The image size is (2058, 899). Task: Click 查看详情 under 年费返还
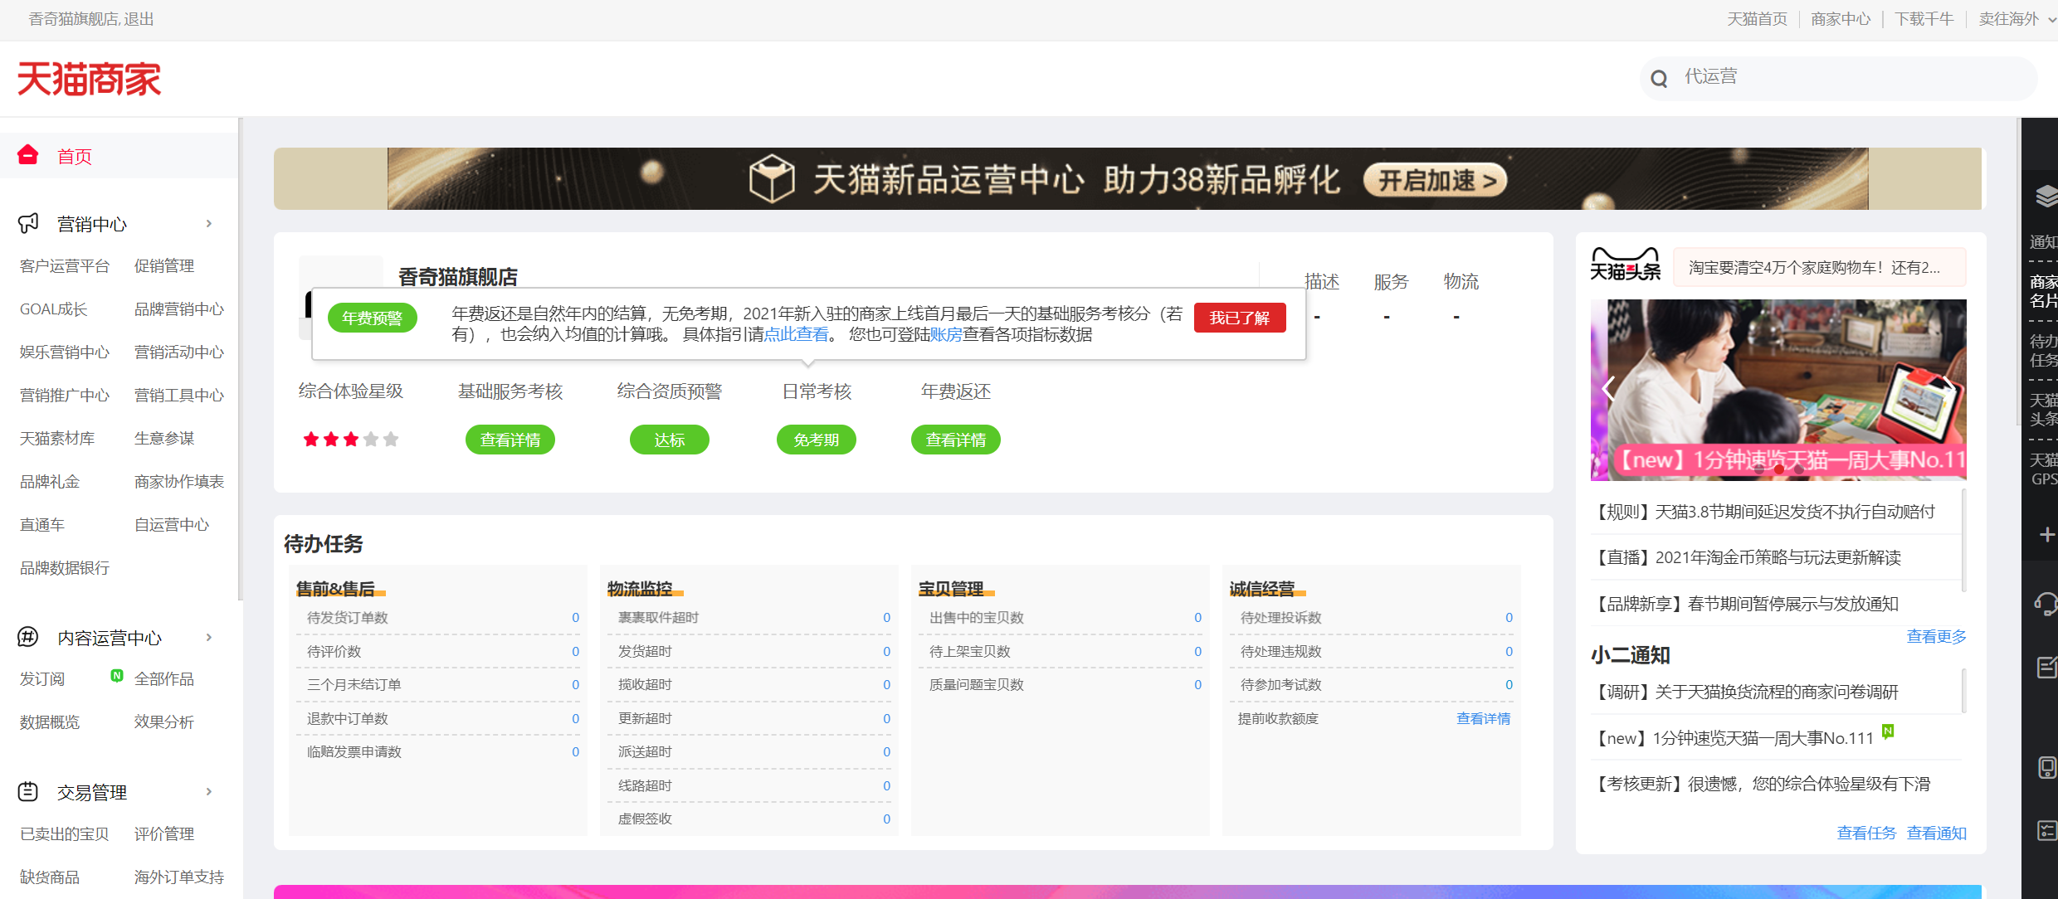956,440
